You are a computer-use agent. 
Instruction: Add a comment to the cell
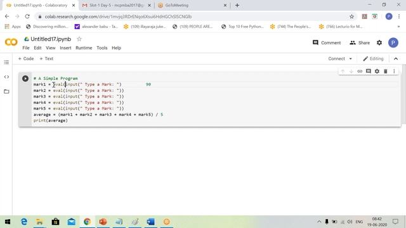tap(369, 71)
